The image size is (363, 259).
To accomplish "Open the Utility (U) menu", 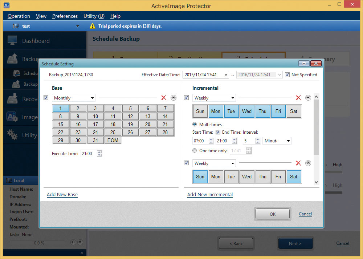I will point(94,16).
